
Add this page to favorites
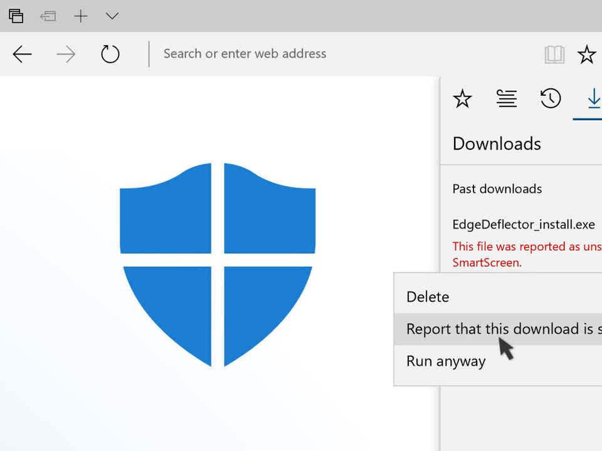click(587, 54)
